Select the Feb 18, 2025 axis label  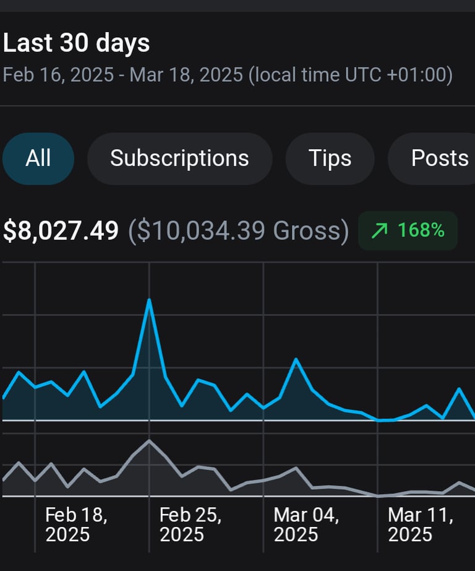pos(77,525)
